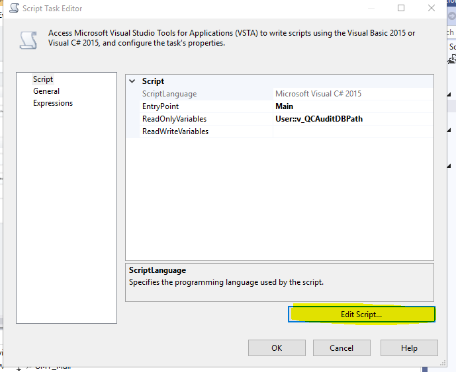Viewport: 456px width, 372px height.
Task: Click the Edit Script... button
Action: click(x=361, y=315)
